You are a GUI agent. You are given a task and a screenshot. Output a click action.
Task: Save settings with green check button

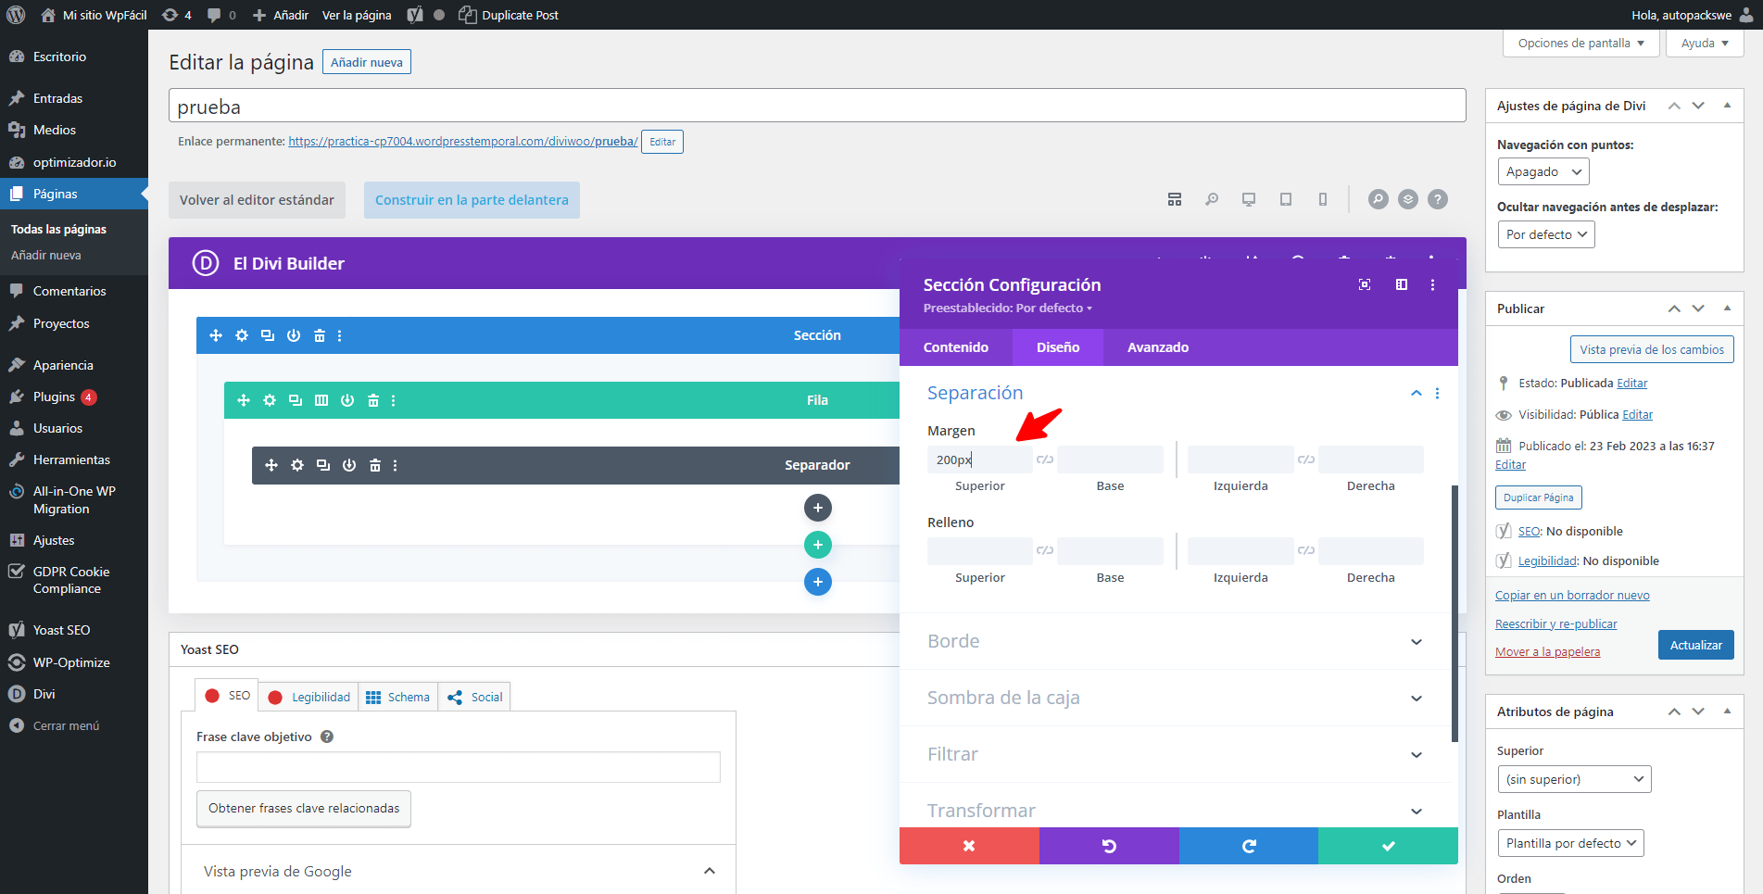1388,846
